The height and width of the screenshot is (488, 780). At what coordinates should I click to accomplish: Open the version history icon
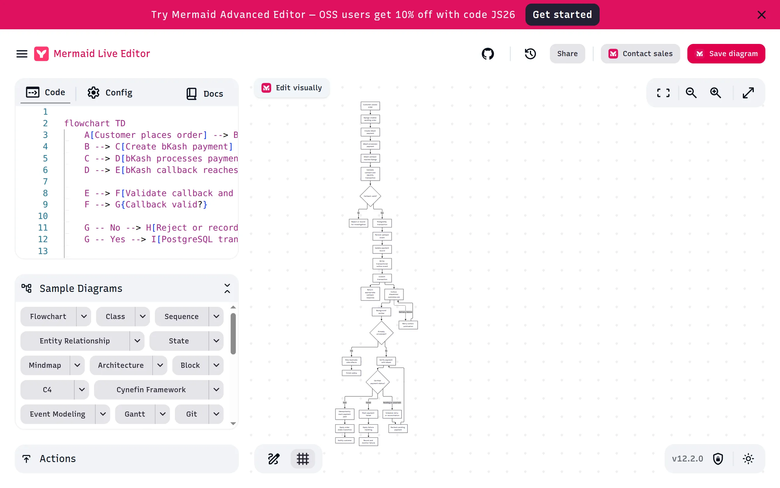tap(530, 54)
